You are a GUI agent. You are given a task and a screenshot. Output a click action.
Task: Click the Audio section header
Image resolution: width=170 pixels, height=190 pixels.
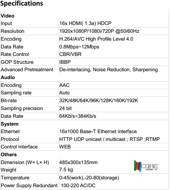[8, 77]
